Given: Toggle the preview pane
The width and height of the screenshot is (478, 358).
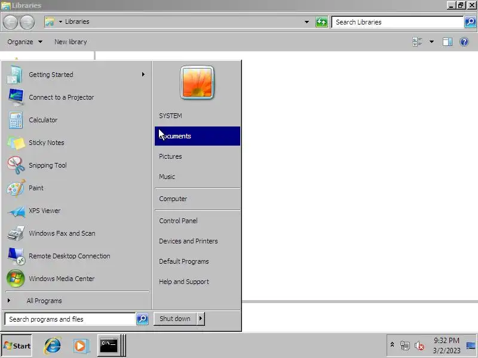Looking at the screenshot, I should tap(447, 42).
